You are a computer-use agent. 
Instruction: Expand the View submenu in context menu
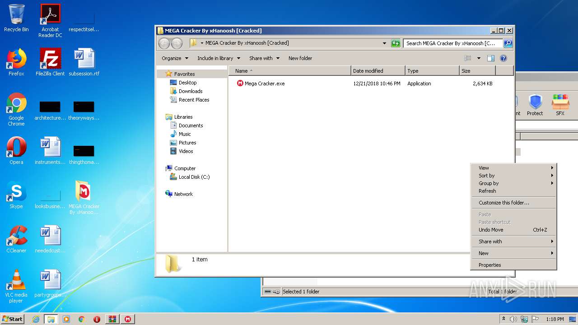click(513, 168)
